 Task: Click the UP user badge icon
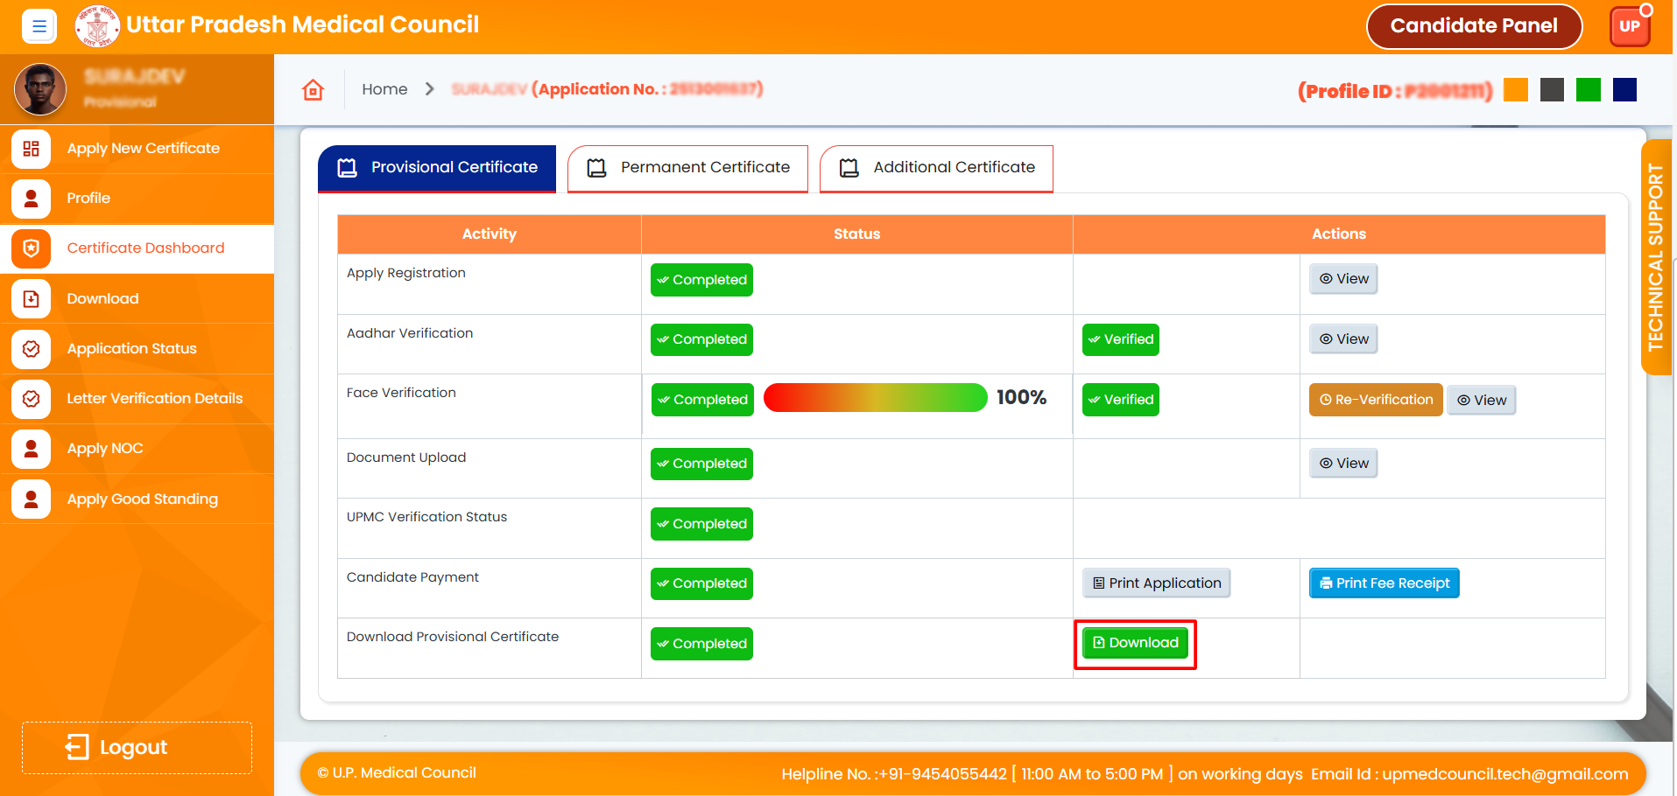[1629, 26]
